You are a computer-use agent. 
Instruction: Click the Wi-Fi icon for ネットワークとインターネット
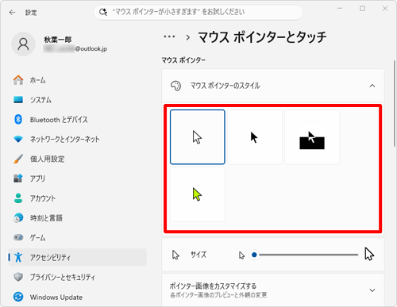click(x=18, y=139)
